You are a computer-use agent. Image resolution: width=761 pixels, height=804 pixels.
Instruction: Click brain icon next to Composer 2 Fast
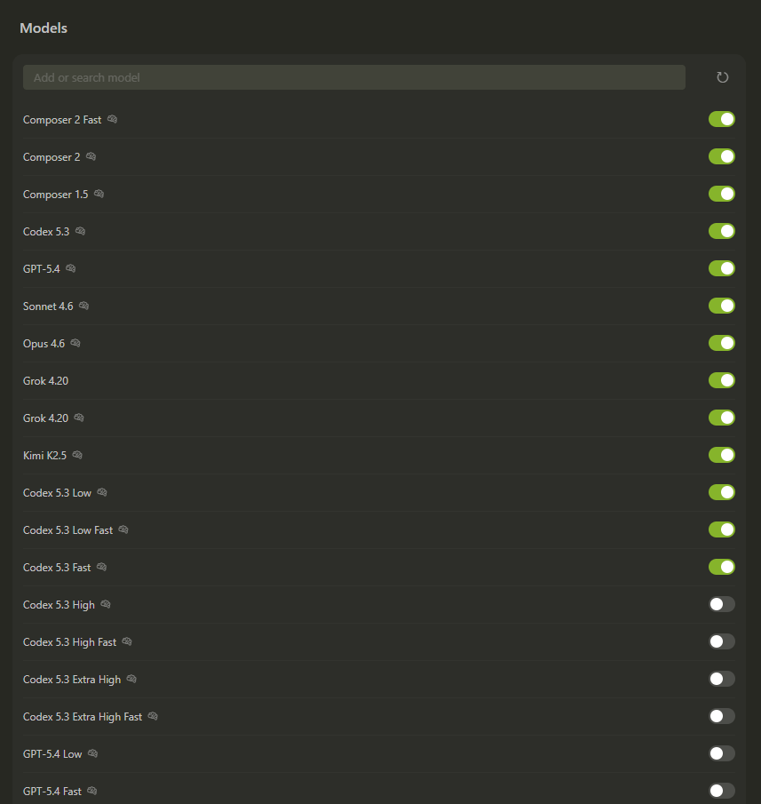113,119
